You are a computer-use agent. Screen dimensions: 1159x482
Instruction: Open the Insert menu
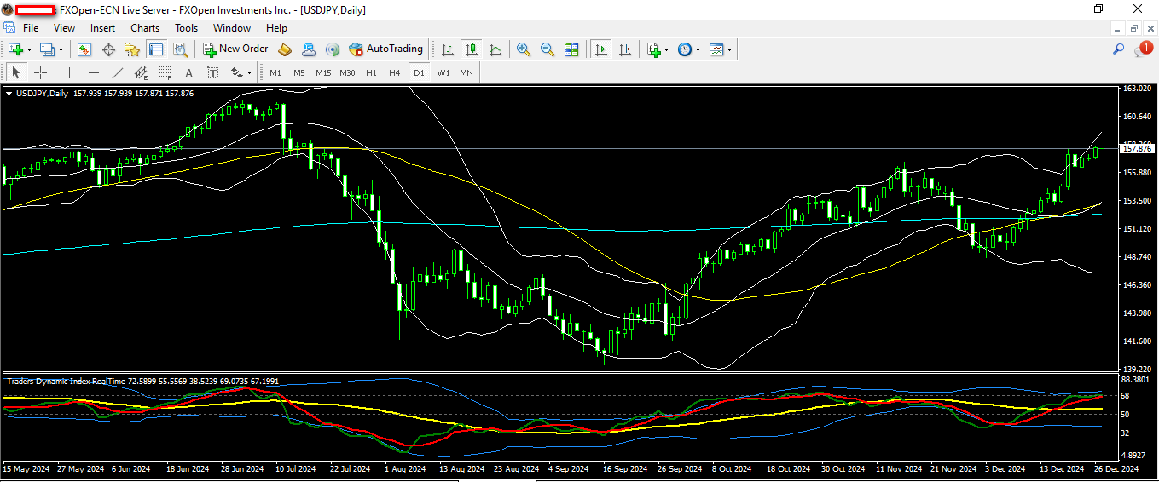pos(103,28)
